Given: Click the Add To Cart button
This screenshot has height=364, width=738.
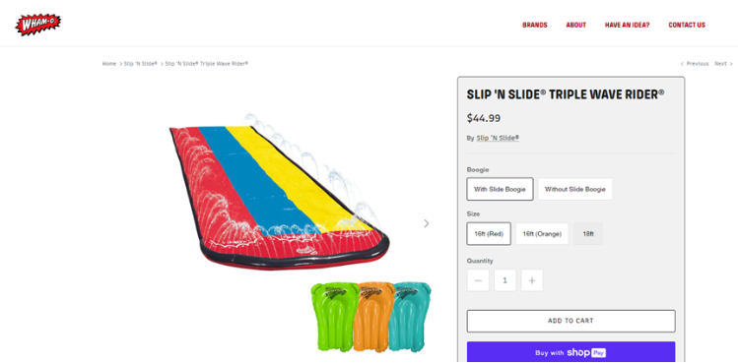Looking at the screenshot, I should (x=570, y=322).
